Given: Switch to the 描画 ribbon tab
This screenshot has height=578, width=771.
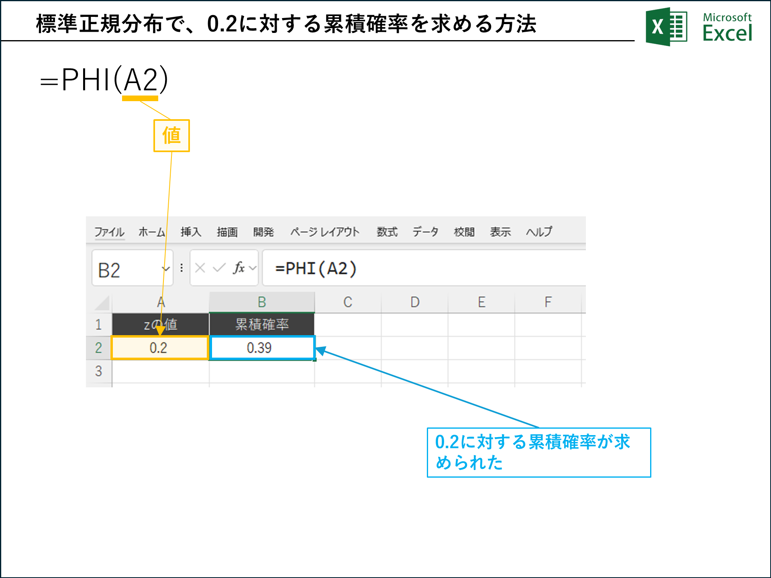Looking at the screenshot, I should tap(227, 232).
